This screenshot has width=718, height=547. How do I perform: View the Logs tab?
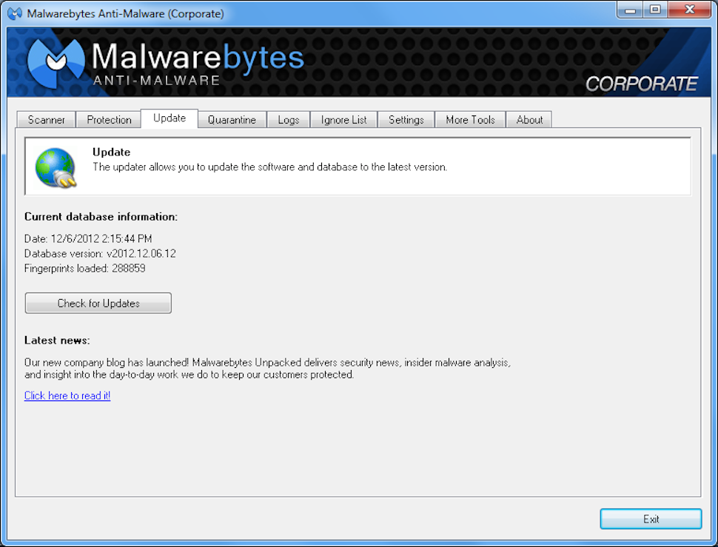pos(288,119)
